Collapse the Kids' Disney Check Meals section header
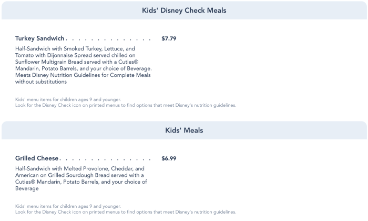This screenshot has width=368, height=221. click(x=184, y=11)
